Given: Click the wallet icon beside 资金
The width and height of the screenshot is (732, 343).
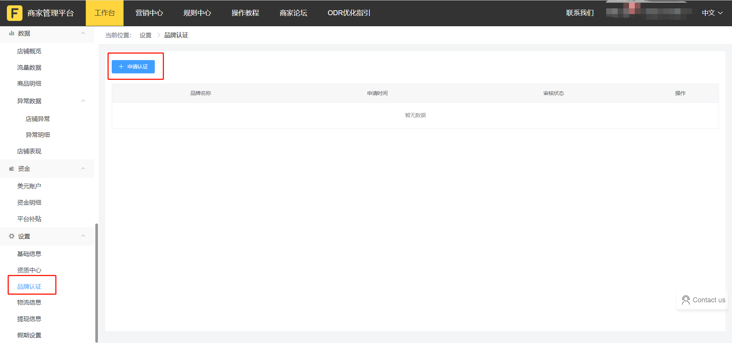Looking at the screenshot, I should (x=11, y=168).
